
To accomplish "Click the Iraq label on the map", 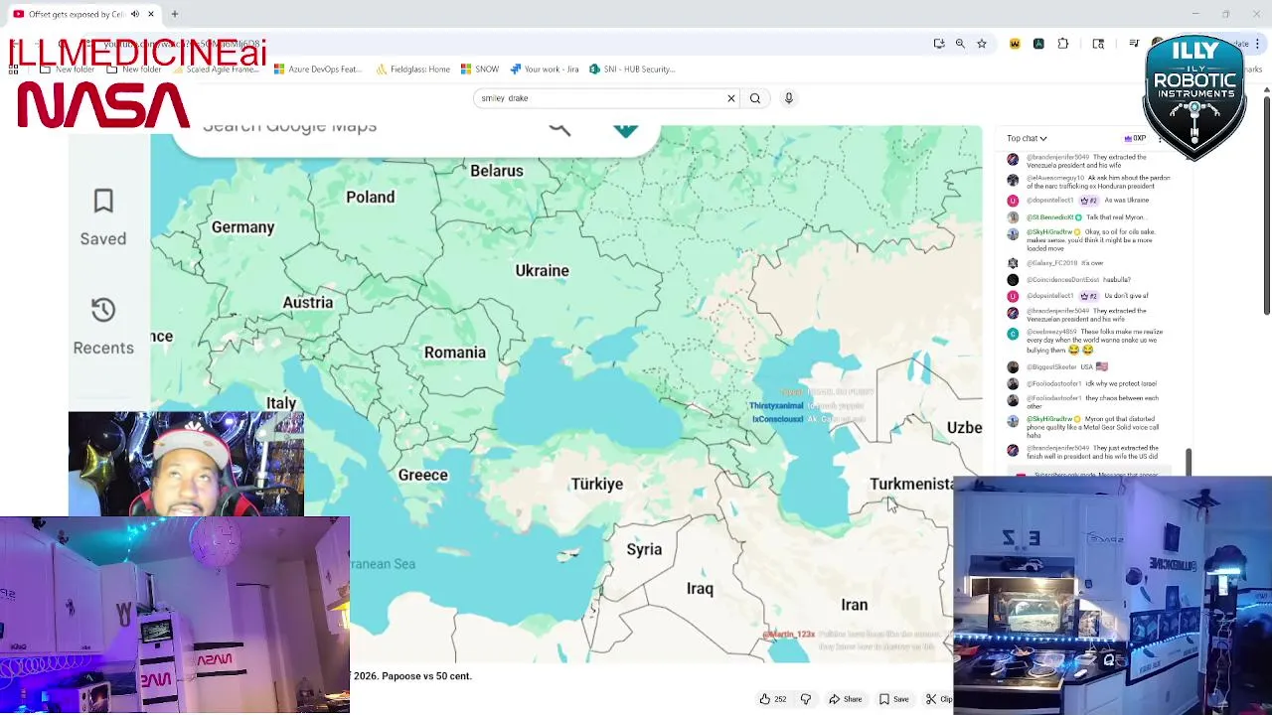I will (x=700, y=589).
